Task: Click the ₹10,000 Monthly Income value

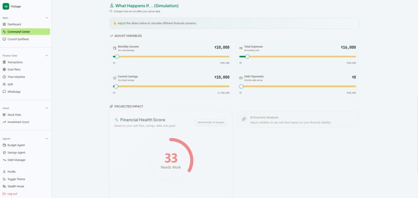Action: click(222, 48)
